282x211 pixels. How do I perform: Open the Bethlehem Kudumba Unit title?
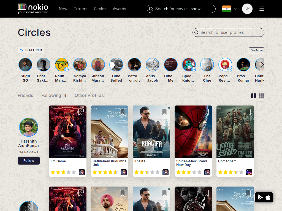[109, 163]
